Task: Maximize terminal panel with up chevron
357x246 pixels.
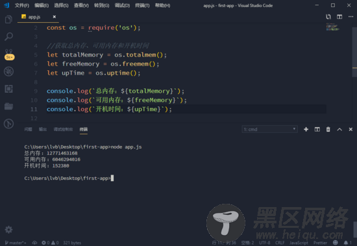Action: pos(339,129)
